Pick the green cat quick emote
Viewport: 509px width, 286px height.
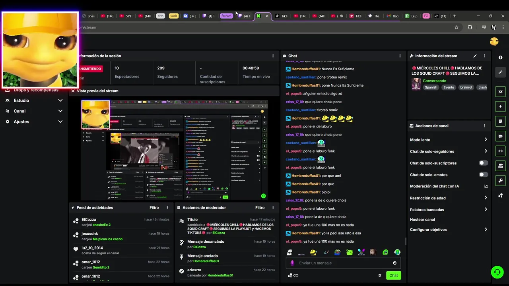point(350,252)
